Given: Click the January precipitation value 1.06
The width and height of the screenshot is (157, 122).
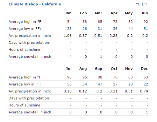Looking at the screenshot, I should coord(68,36).
